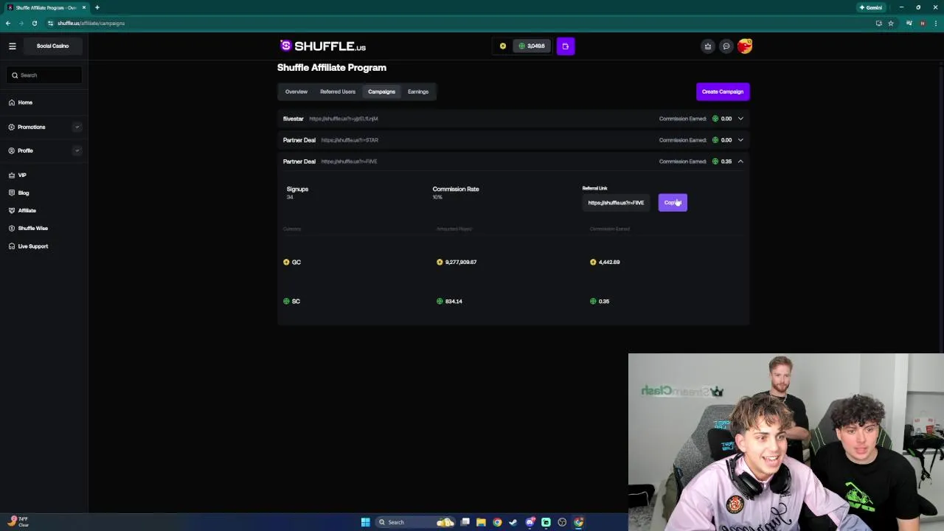Open Windows Start menu
The height and width of the screenshot is (531, 944).
pyautogui.click(x=365, y=522)
